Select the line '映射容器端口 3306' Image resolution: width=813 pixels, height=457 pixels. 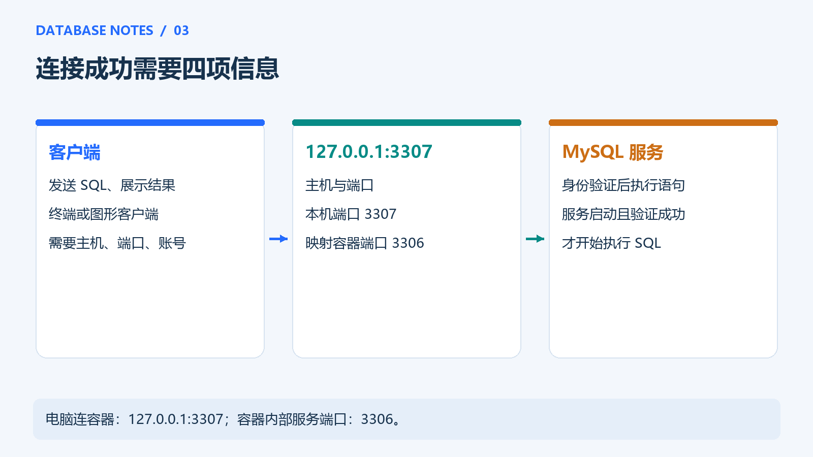tap(365, 243)
